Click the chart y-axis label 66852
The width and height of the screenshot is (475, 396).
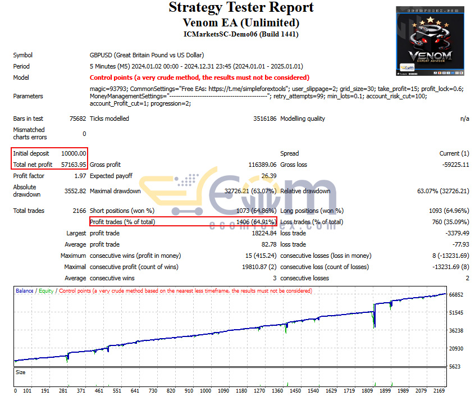tap(456, 294)
